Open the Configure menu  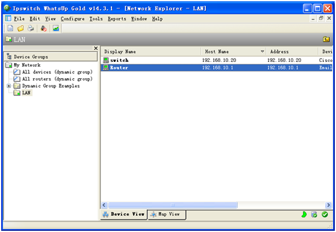72,19
